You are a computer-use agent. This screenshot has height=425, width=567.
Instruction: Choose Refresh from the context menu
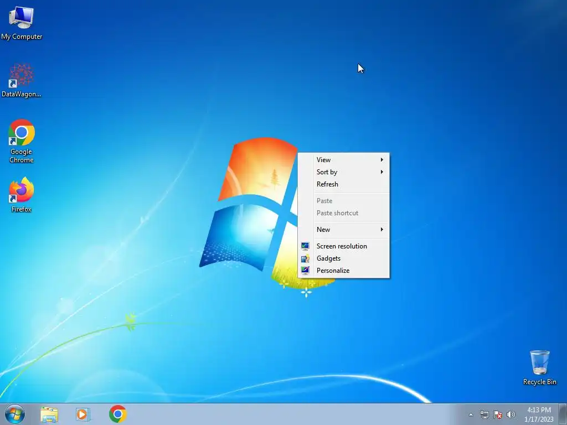point(343,184)
